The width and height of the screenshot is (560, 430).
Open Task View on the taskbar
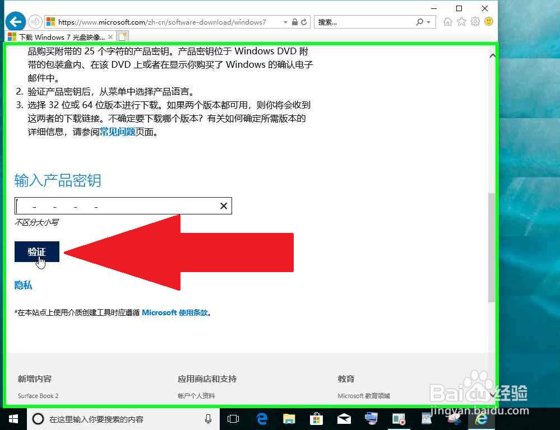pyautogui.click(x=233, y=418)
